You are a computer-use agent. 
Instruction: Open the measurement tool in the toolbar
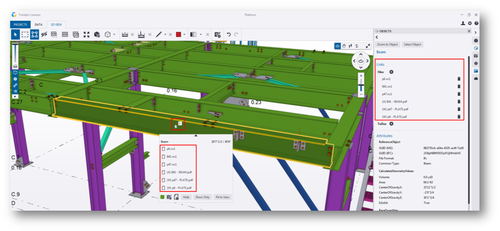point(124,34)
